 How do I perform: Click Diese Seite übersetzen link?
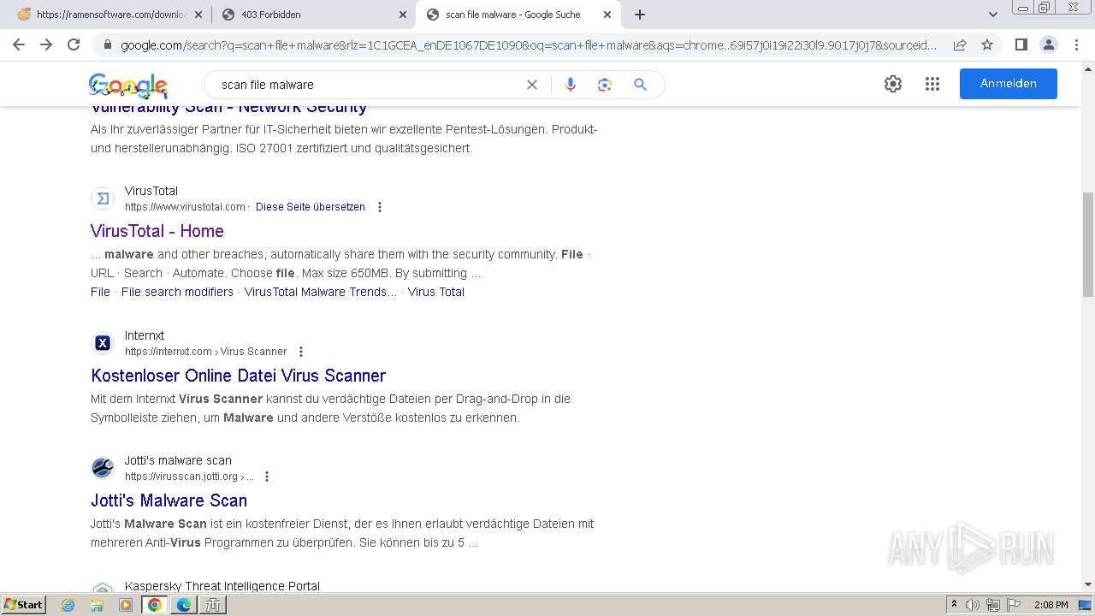[x=311, y=207]
